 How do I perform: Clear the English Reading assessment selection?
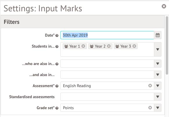150,86
